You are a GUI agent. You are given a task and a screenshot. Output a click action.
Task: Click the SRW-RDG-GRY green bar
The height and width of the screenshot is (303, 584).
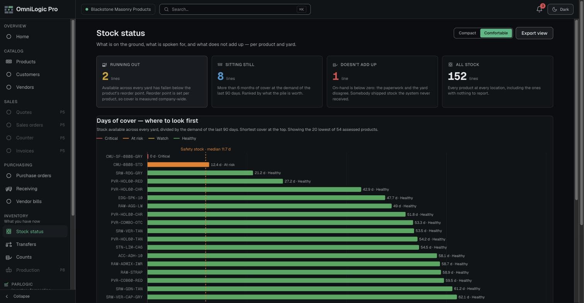click(x=200, y=173)
